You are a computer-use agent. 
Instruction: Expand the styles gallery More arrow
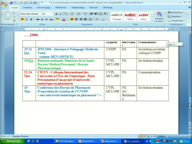pos(152,20)
